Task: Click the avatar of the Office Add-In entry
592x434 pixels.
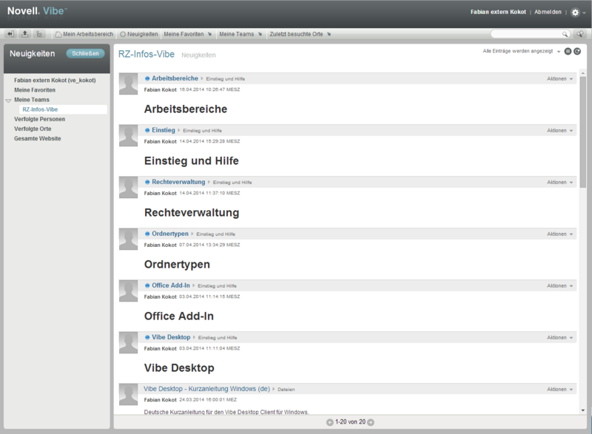Action: point(128,291)
